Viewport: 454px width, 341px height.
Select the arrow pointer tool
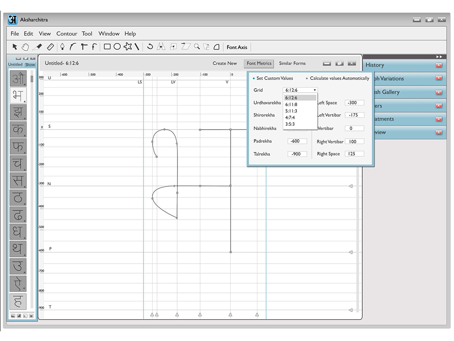pos(15,47)
